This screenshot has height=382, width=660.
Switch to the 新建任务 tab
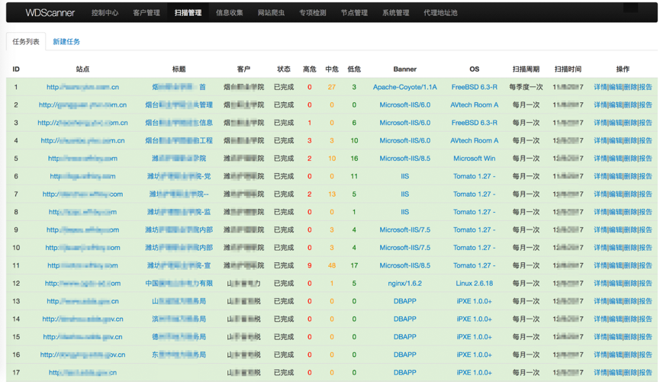[x=66, y=42]
